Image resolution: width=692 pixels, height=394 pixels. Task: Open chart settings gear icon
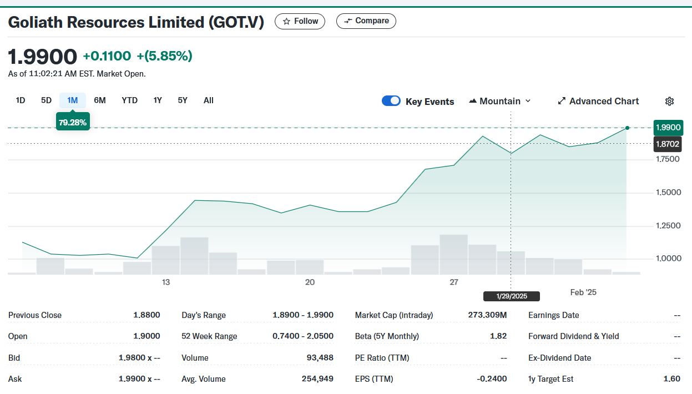click(x=669, y=101)
